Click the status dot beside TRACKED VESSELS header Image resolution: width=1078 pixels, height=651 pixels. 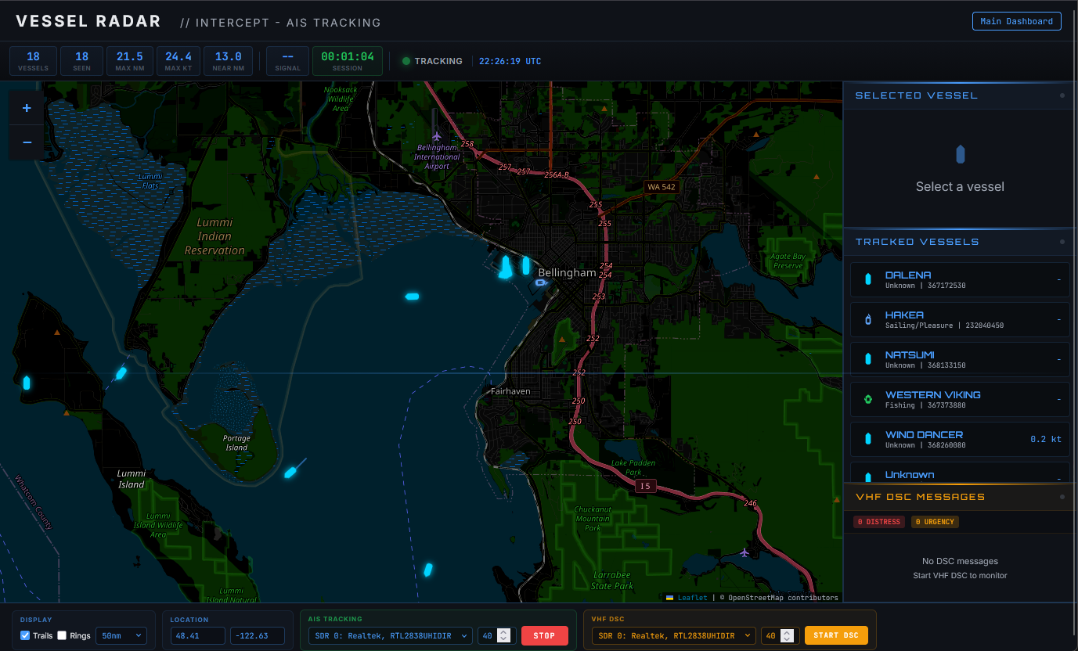(1062, 242)
